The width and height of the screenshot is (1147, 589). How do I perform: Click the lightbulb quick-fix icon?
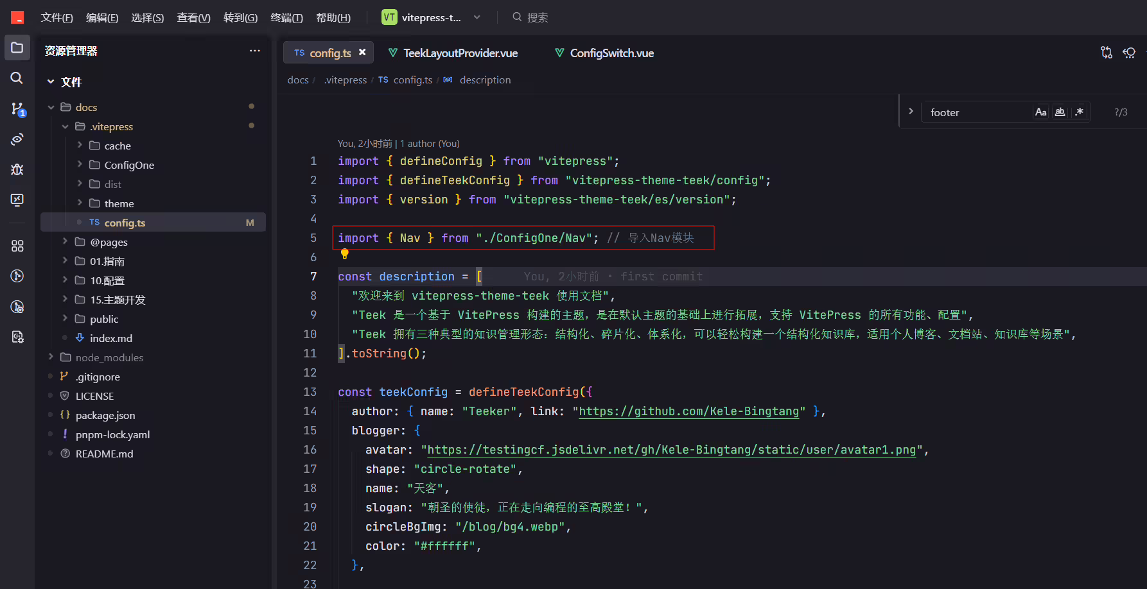(x=345, y=254)
